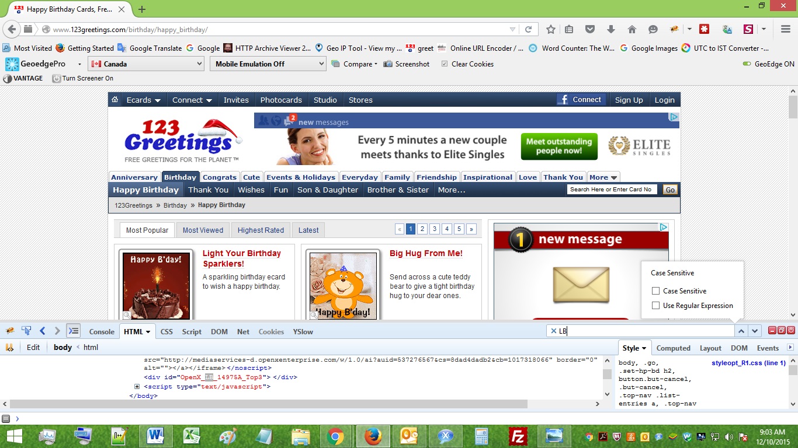
Task: Jump to previous Firebug search match
Action: (x=741, y=331)
